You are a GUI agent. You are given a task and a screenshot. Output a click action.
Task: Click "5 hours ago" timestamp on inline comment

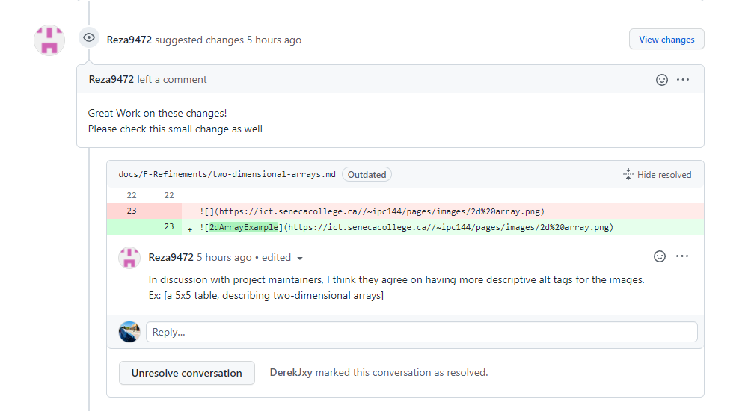[x=224, y=257]
